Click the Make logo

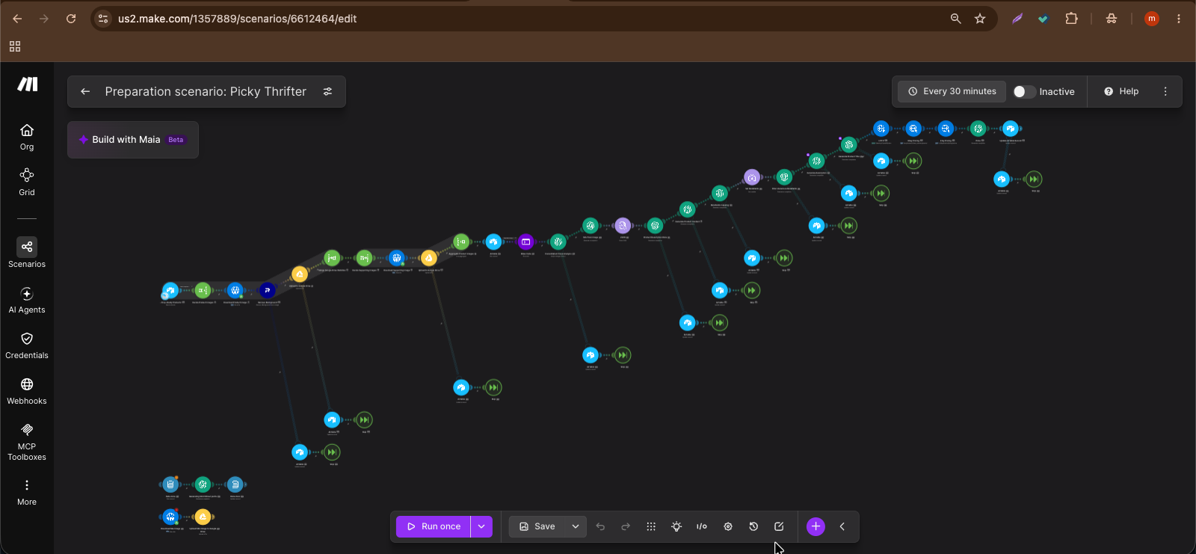tap(28, 84)
